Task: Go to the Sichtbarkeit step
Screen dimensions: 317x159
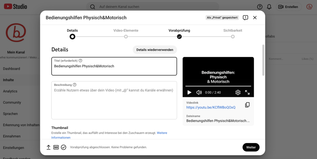Action: 233,36
